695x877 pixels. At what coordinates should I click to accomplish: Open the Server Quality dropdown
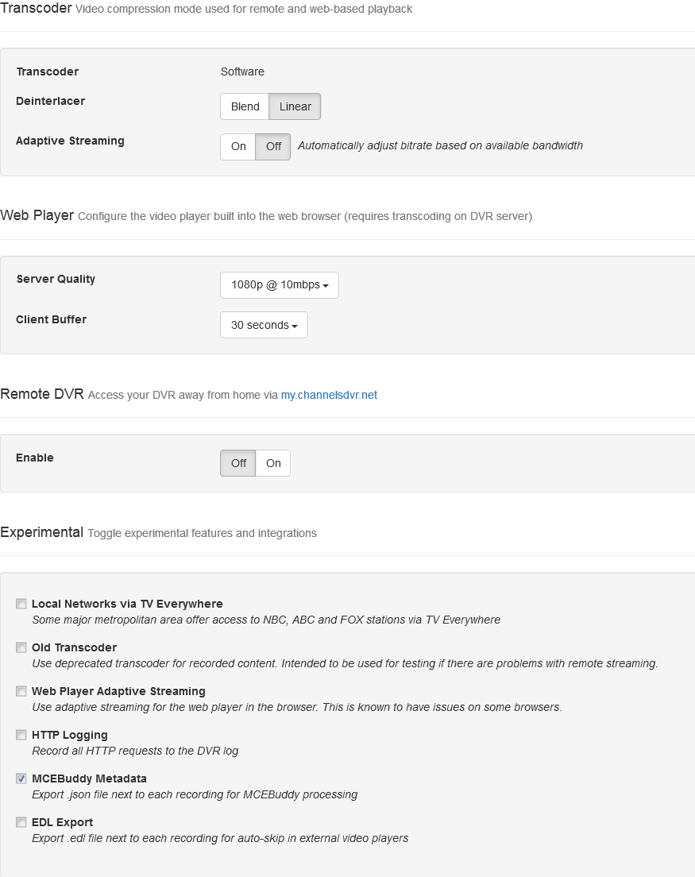coord(279,285)
